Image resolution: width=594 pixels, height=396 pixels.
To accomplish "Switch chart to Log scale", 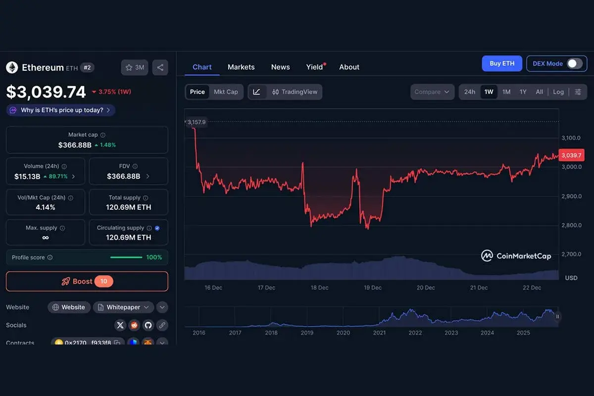I will pos(558,92).
